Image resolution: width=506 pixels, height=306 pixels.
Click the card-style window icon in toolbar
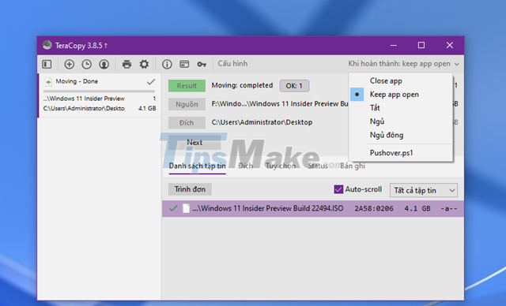pos(184,65)
